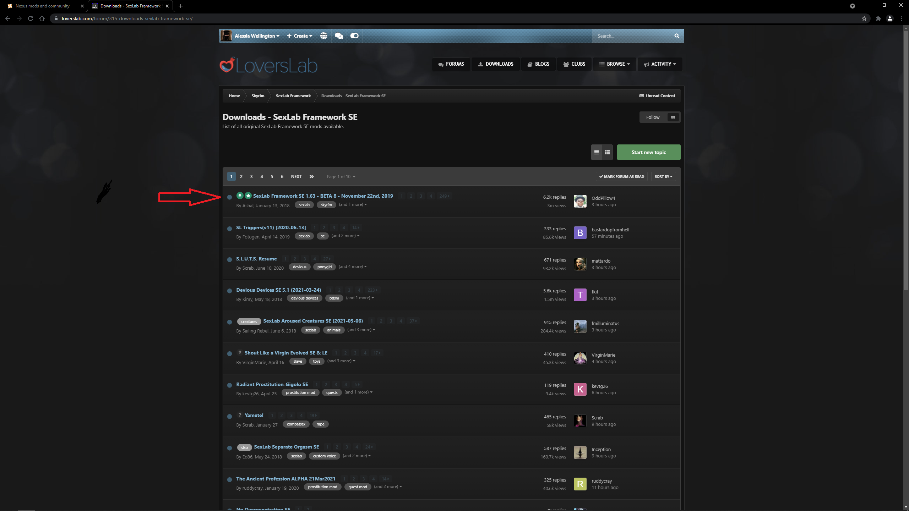Toggle the list/grid view layout icon
The width and height of the screenshot is (909, 511).
pyautogui.click(x=607, y=152)
